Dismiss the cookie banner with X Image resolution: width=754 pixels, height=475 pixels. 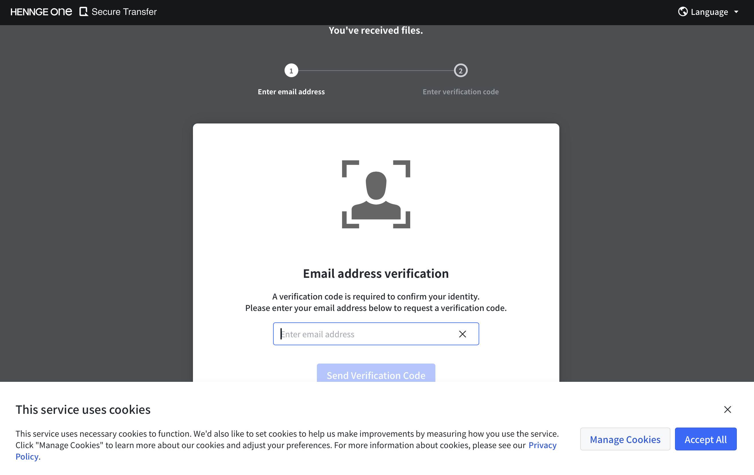click(727, 410)
